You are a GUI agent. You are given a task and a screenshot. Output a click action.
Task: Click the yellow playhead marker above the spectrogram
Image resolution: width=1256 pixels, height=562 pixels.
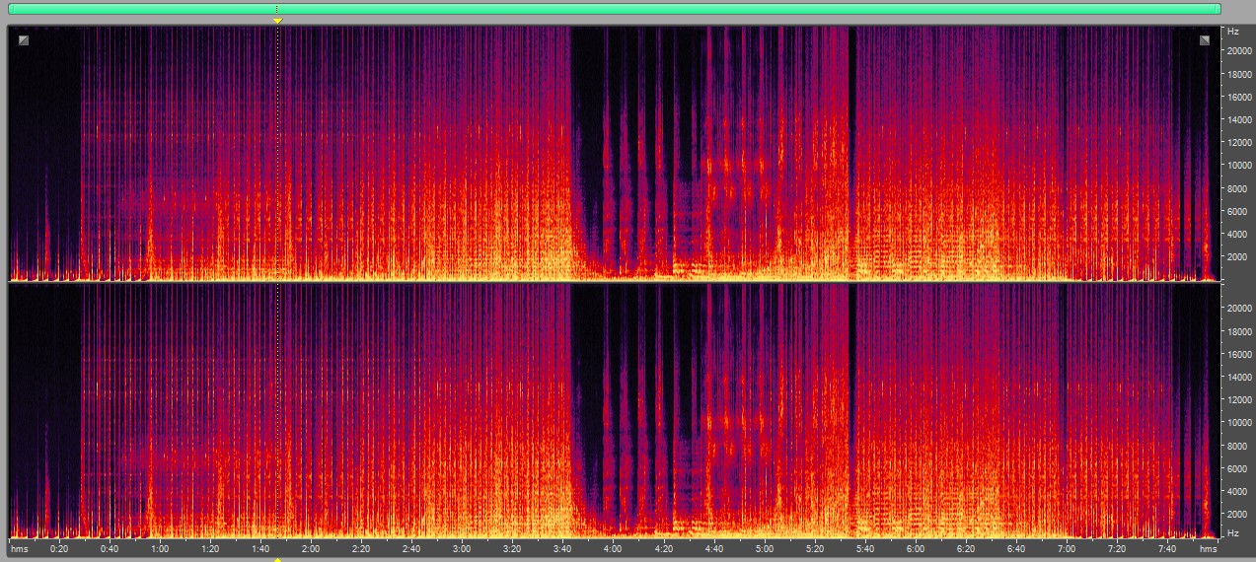(x=277, y=21)
